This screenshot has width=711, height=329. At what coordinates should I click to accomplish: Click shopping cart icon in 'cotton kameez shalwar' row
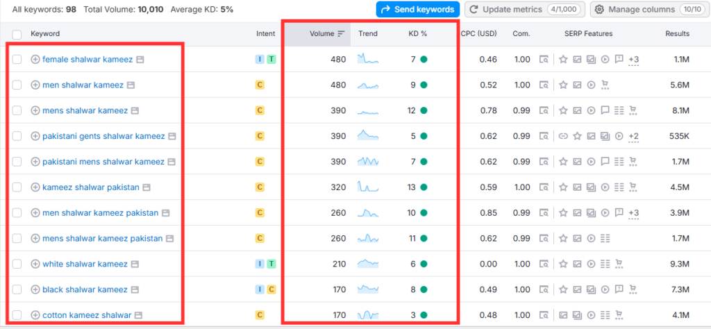(619, 315)
